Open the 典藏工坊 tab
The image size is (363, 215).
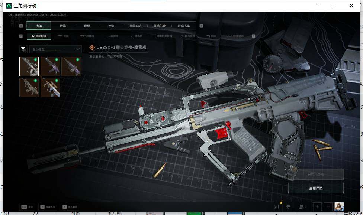[x=135, y=26]
